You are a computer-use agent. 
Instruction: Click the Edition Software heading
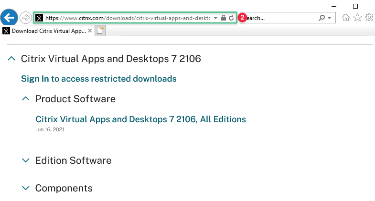(74, 160)
